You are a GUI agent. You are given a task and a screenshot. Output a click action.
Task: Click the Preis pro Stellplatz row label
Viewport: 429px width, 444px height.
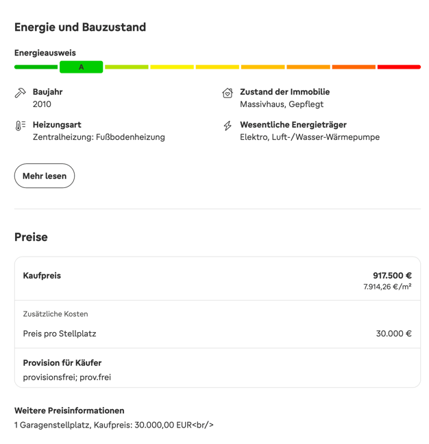pos(60,334)
